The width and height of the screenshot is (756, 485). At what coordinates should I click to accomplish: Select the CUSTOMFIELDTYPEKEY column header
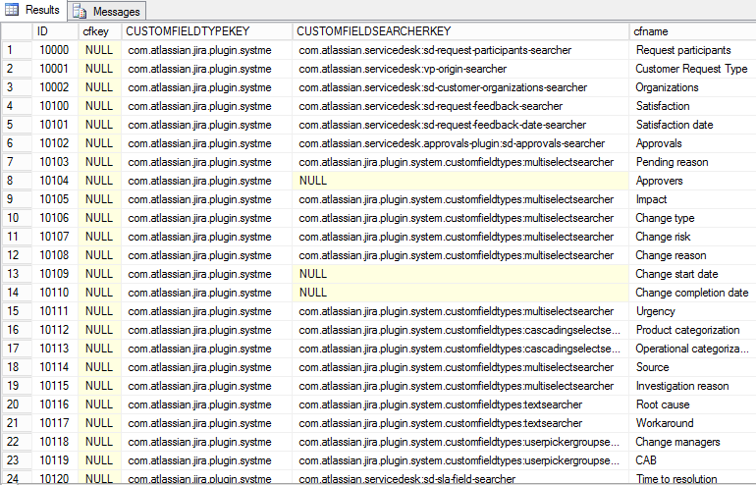(x=207, y=31)
